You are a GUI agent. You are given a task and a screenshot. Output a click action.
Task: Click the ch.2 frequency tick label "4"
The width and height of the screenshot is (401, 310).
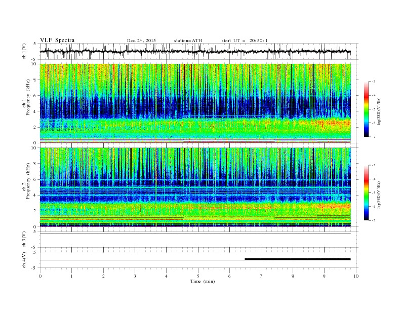[x=35, y=195]
